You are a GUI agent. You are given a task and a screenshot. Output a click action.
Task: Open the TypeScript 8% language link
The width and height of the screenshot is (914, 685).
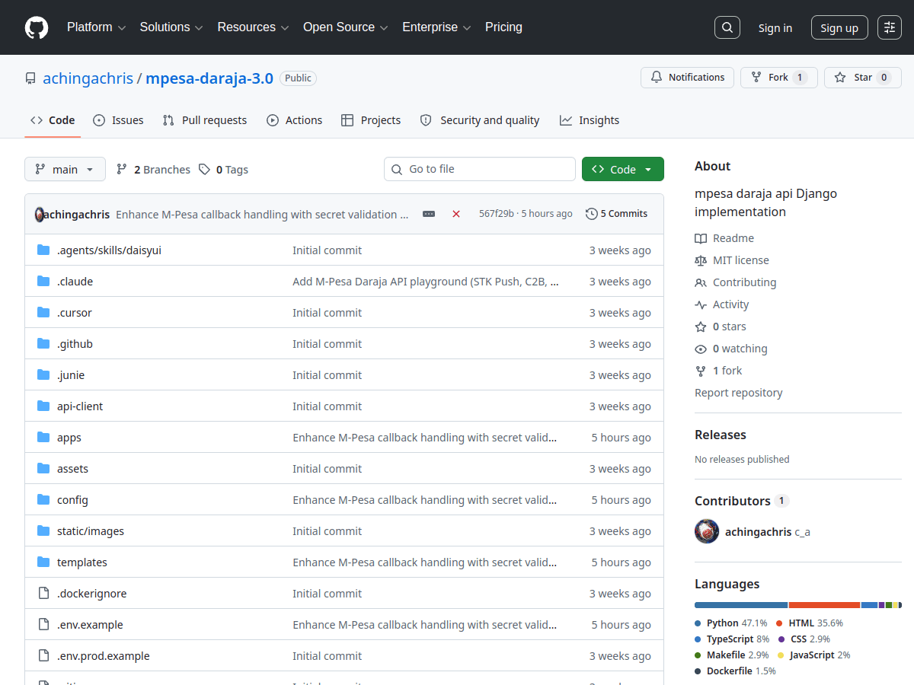732,639
